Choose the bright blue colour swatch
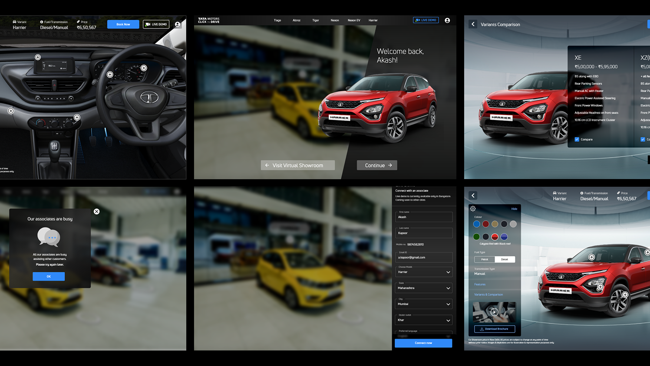Screen dimensions: 650x366 476,224
